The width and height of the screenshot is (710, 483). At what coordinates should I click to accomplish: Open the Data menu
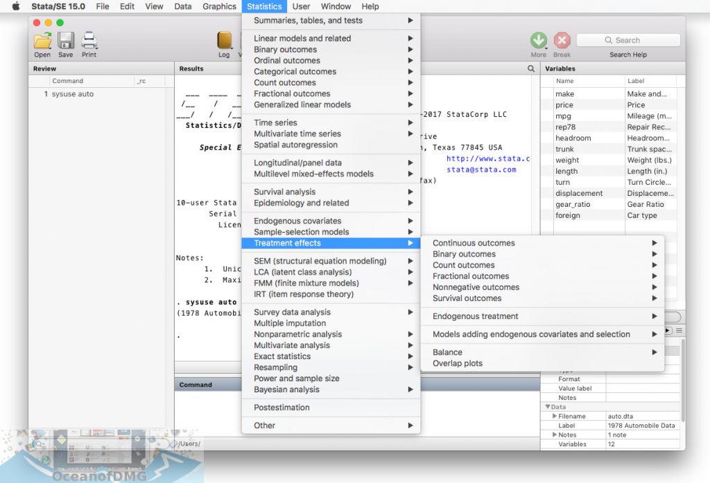(x=183, y=6)
